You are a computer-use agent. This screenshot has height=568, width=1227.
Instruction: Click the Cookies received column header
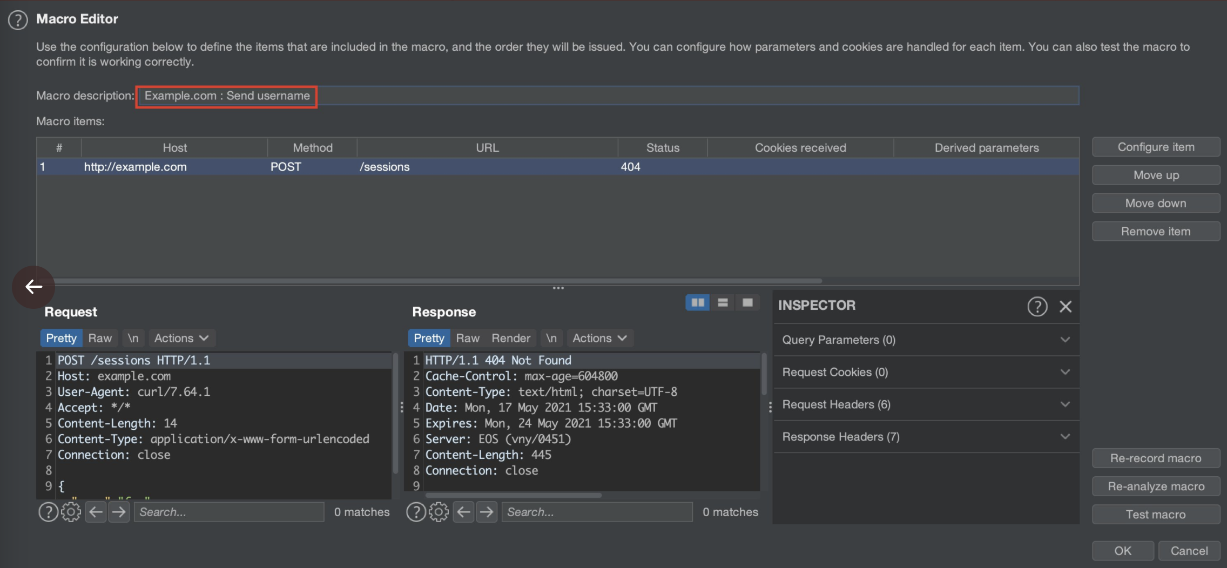[800, 147]
